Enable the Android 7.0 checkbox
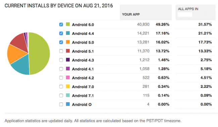This screenshot has height=127, width=218. 61,86
